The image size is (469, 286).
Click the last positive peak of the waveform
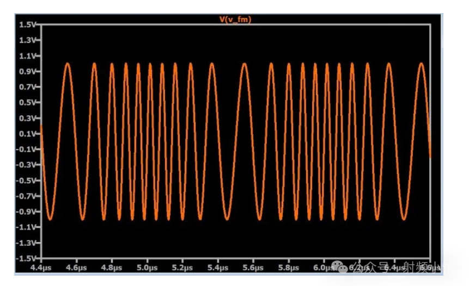421,64
